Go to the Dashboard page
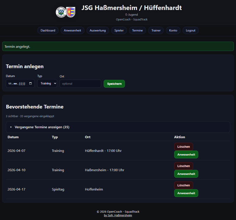 [48, 30]
